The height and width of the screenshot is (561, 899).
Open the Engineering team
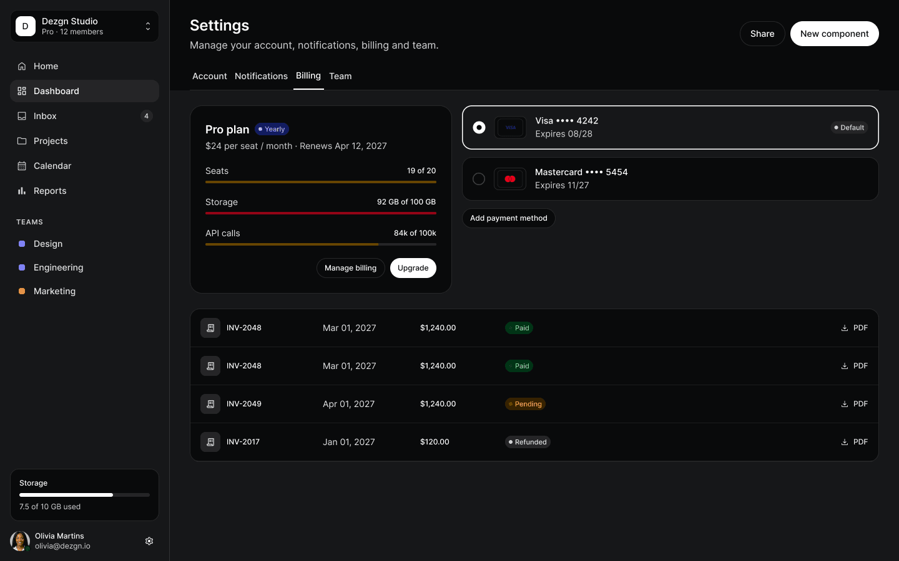[84, 267]
